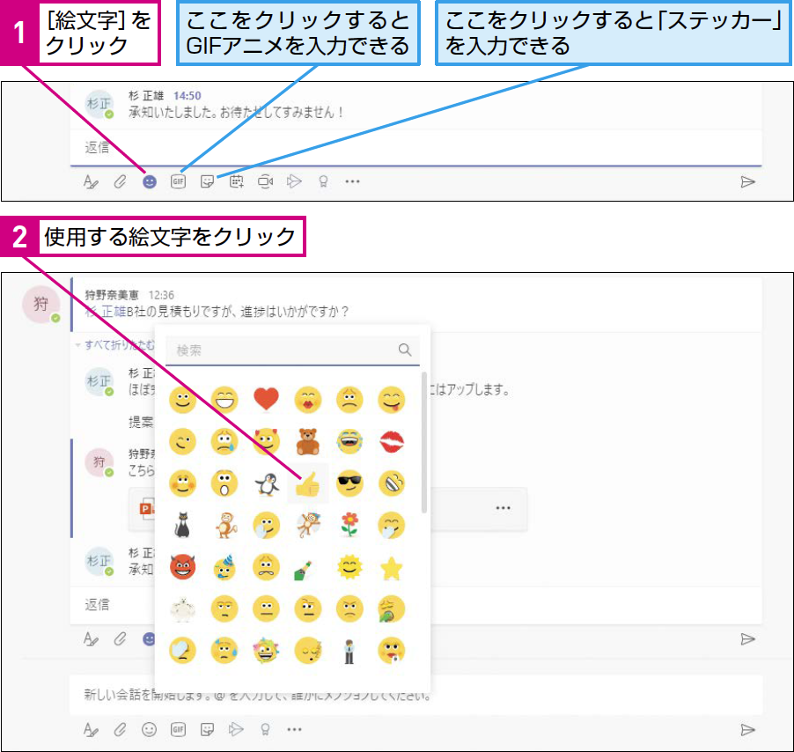Open the Praise badge icon

click(x=322, y=181)
